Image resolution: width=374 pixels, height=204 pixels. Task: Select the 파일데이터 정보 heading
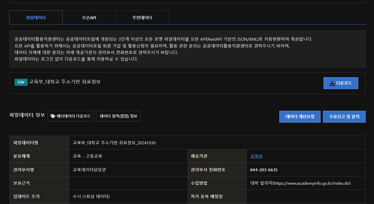(27, 115)
